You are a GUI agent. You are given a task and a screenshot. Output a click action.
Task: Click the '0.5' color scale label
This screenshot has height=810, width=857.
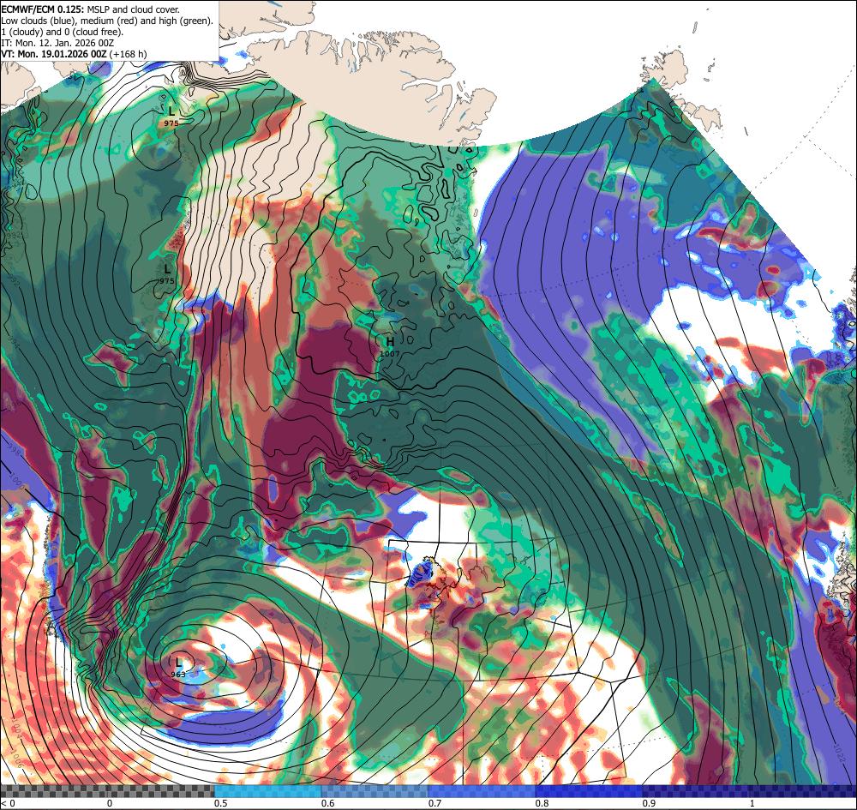click(x=221, y=803)
